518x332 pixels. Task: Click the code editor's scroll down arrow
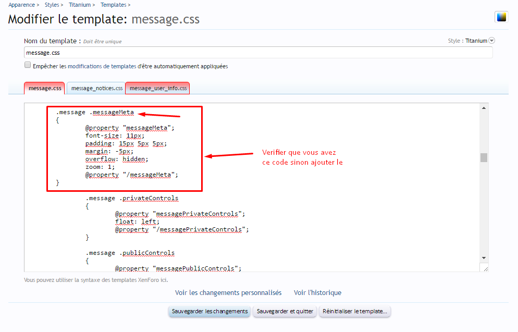[x=484, y=258]
